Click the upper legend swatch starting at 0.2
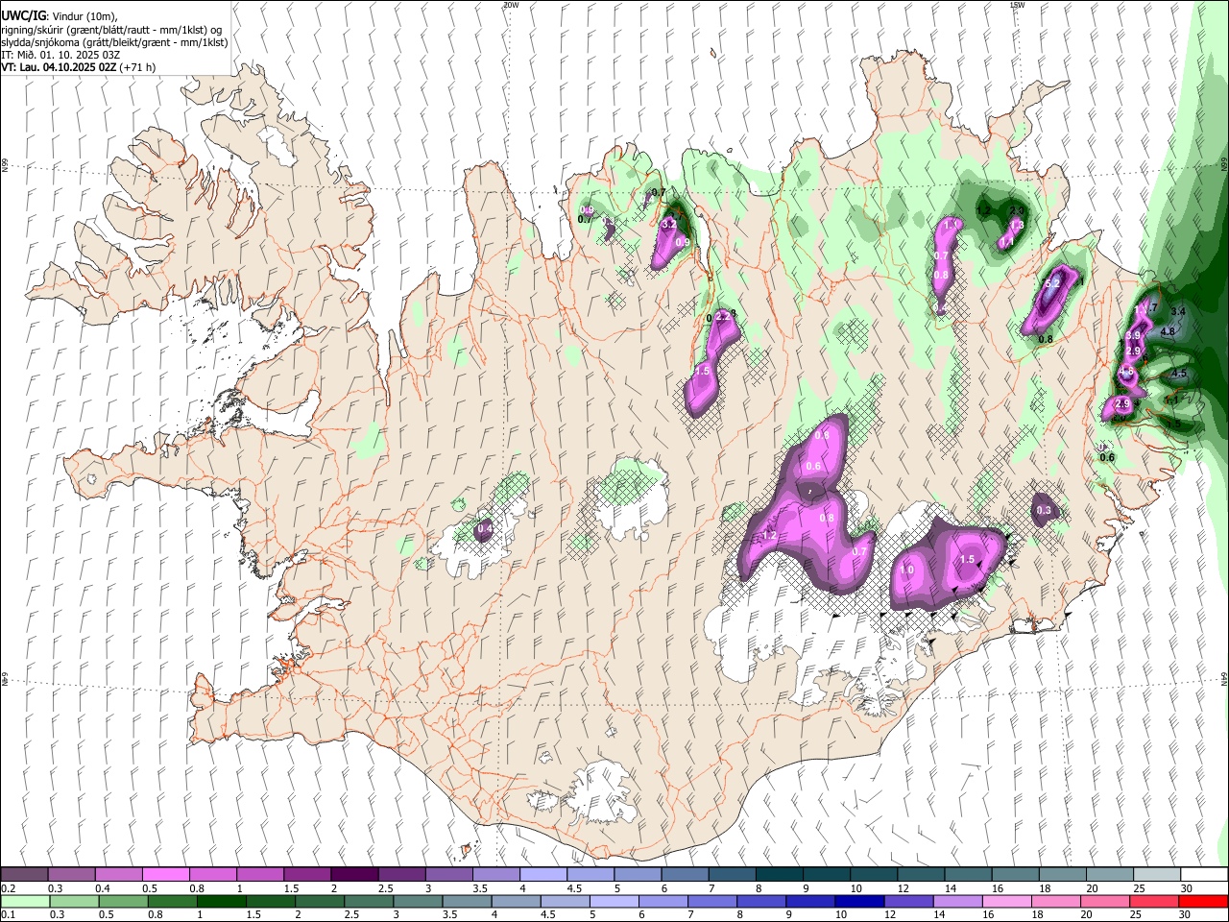 click(x=25, y=874)
